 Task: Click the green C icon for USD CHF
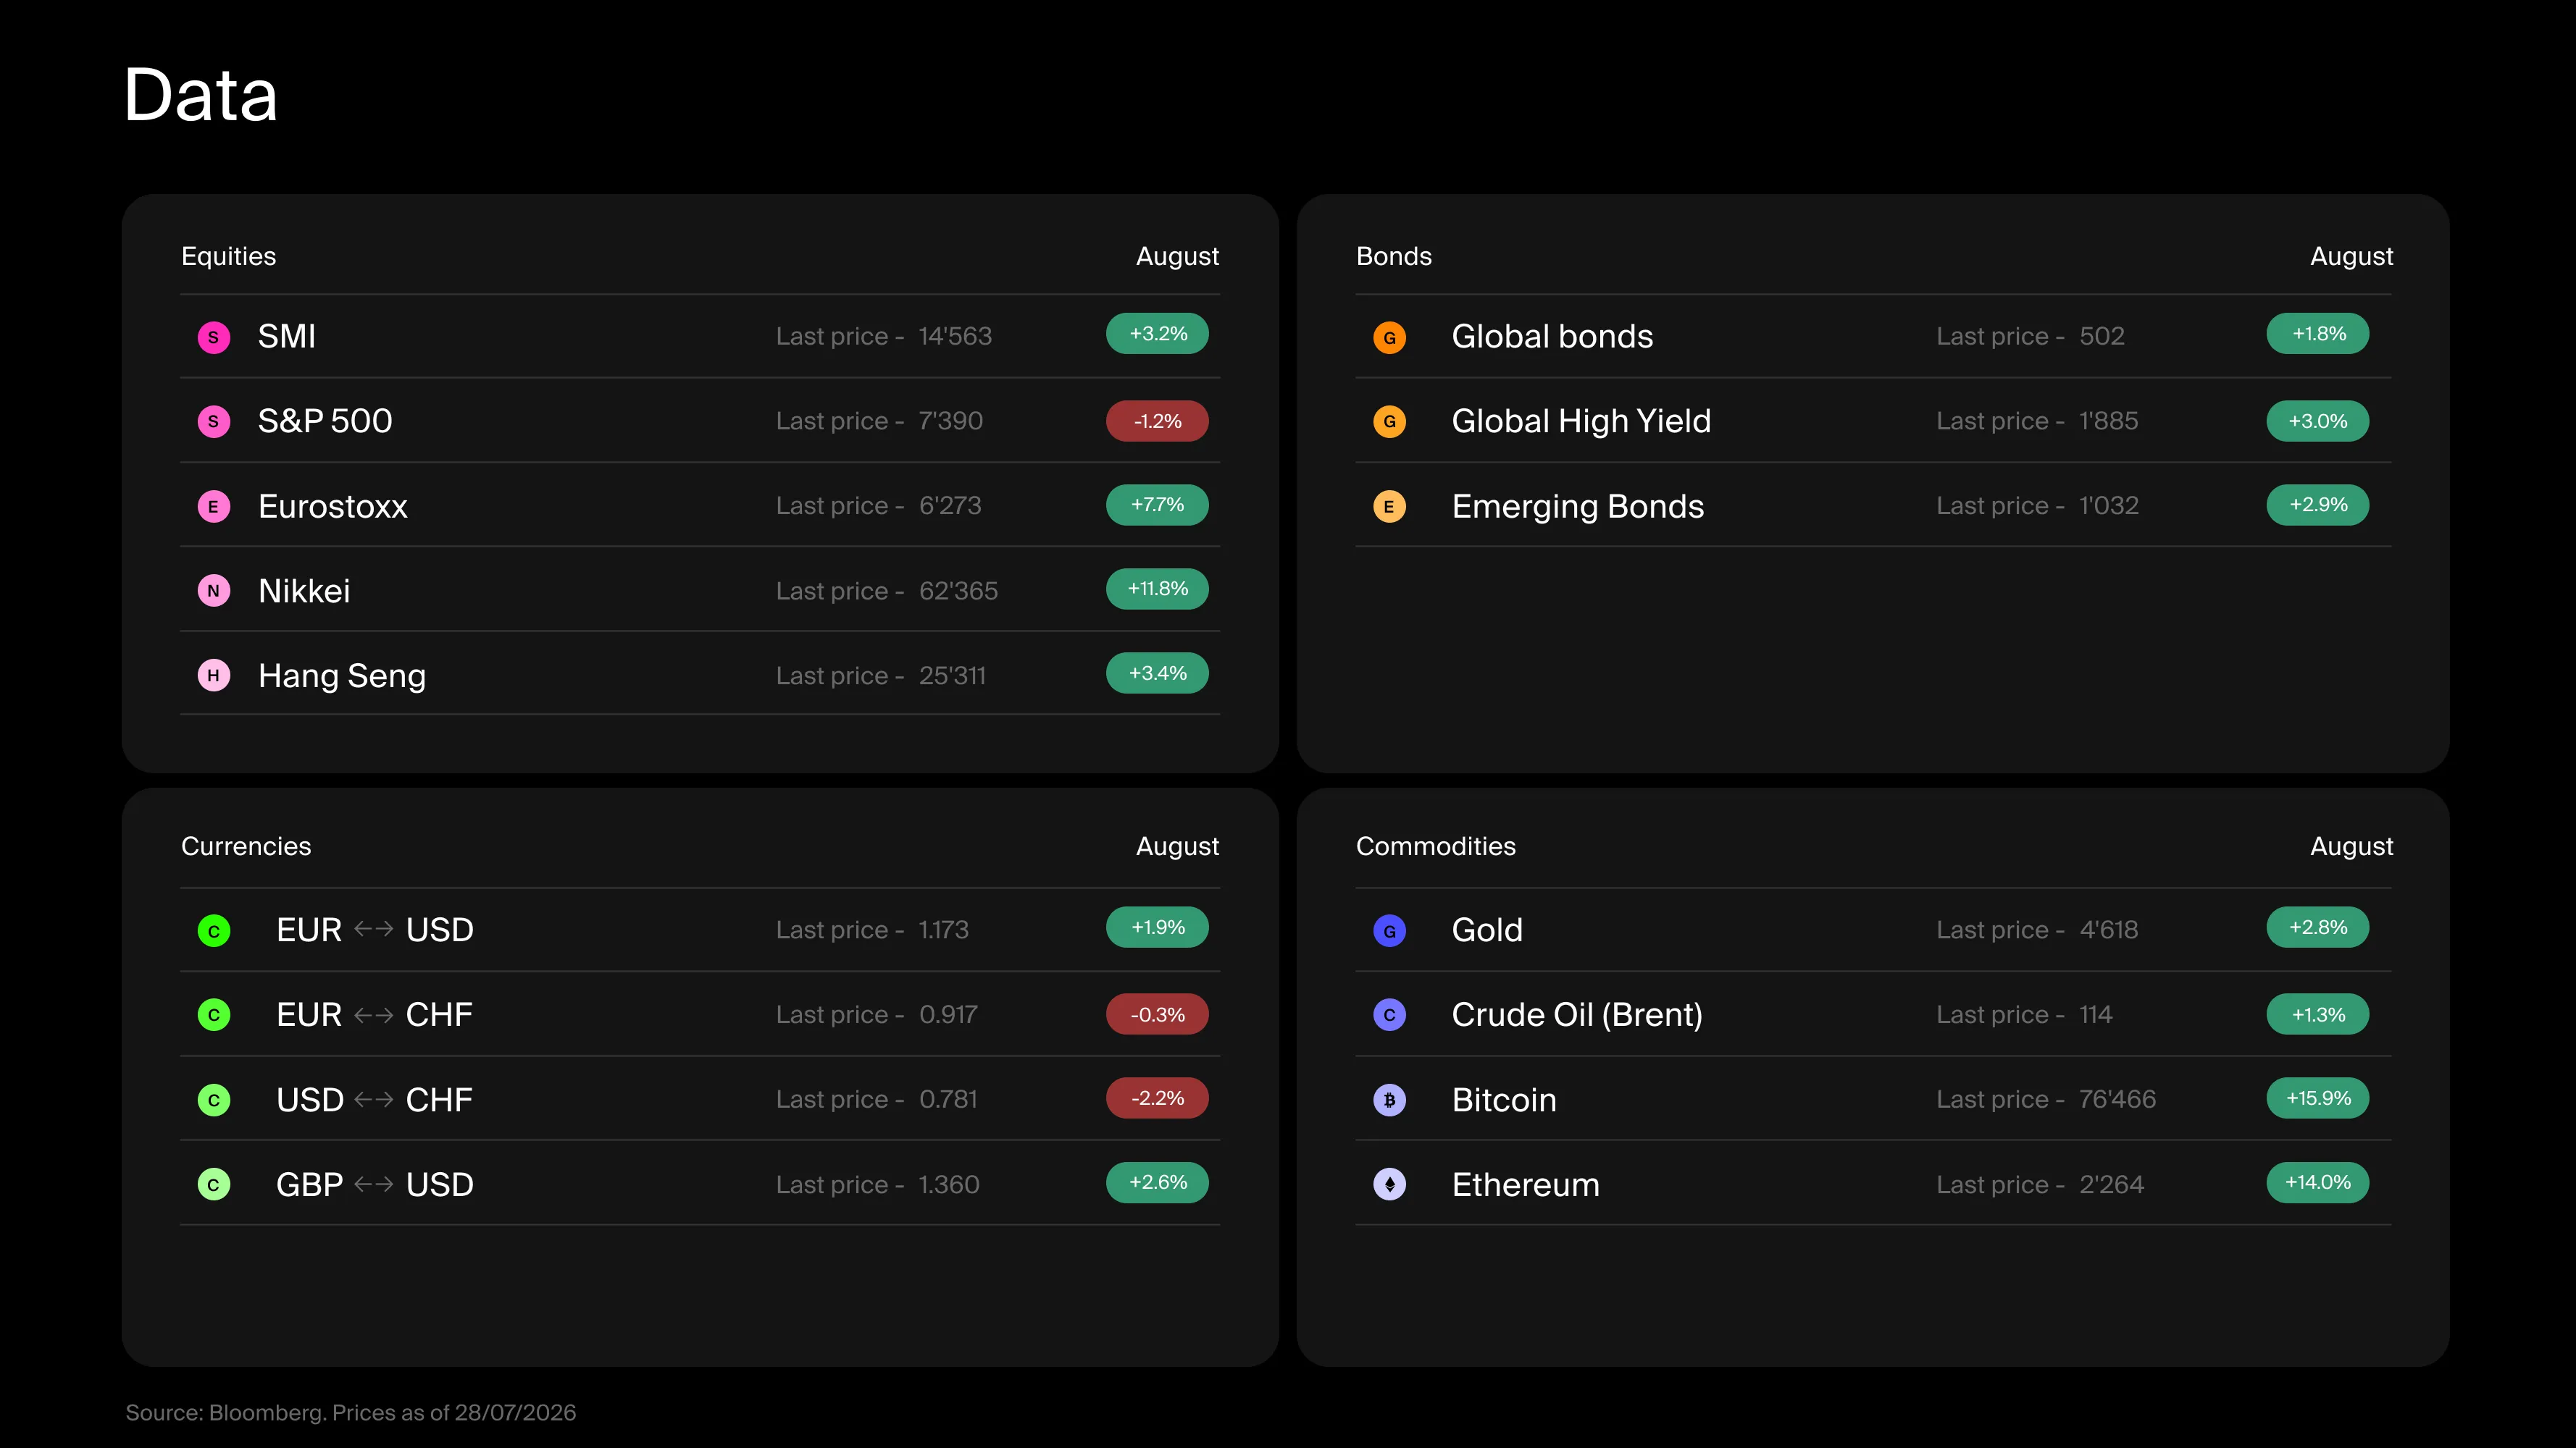(213, 1099)
